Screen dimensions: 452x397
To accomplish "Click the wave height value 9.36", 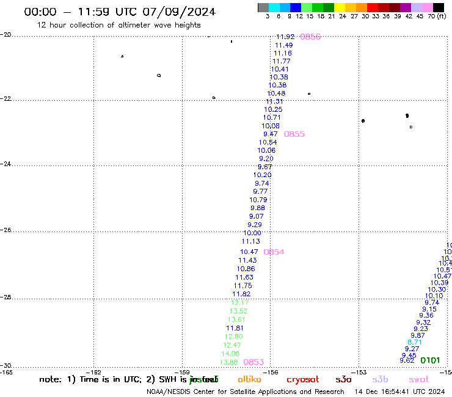I will click(426, 316).
